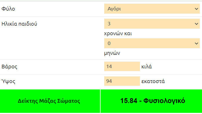The image size is (202, 114).
Task: Click the μηνών text below months selector
Action: pyautogui.click(x=112, y=53)
